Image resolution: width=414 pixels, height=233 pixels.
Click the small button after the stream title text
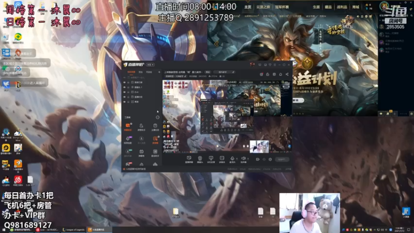(x=208, y=72)
